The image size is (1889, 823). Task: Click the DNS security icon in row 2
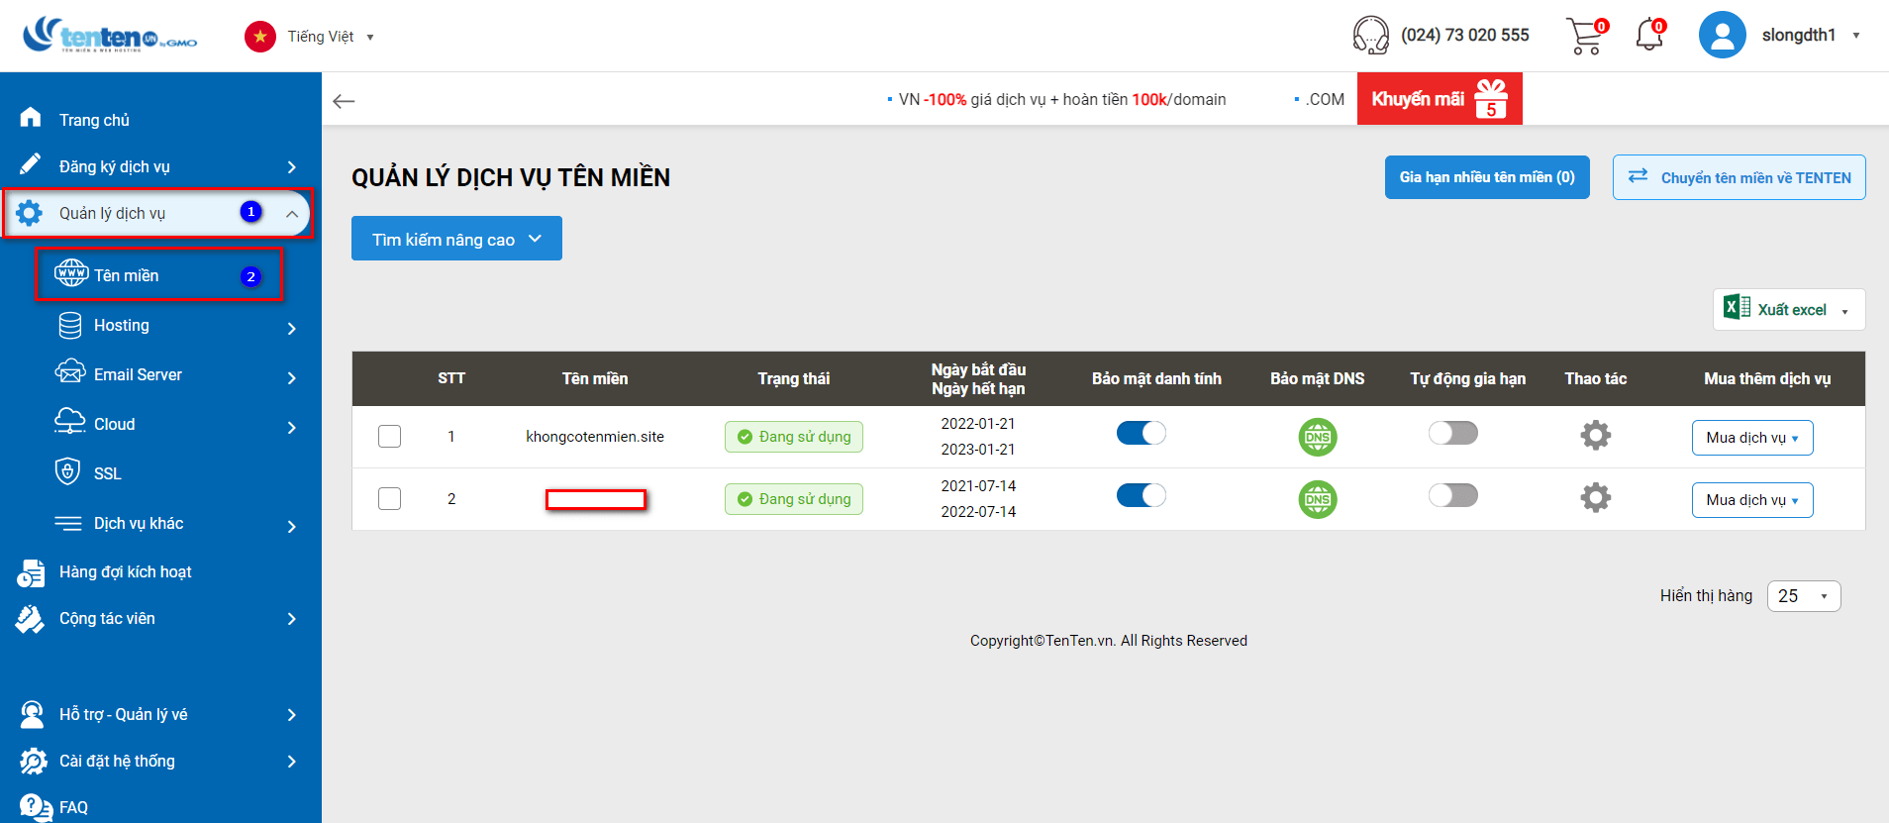point(1317,499)
